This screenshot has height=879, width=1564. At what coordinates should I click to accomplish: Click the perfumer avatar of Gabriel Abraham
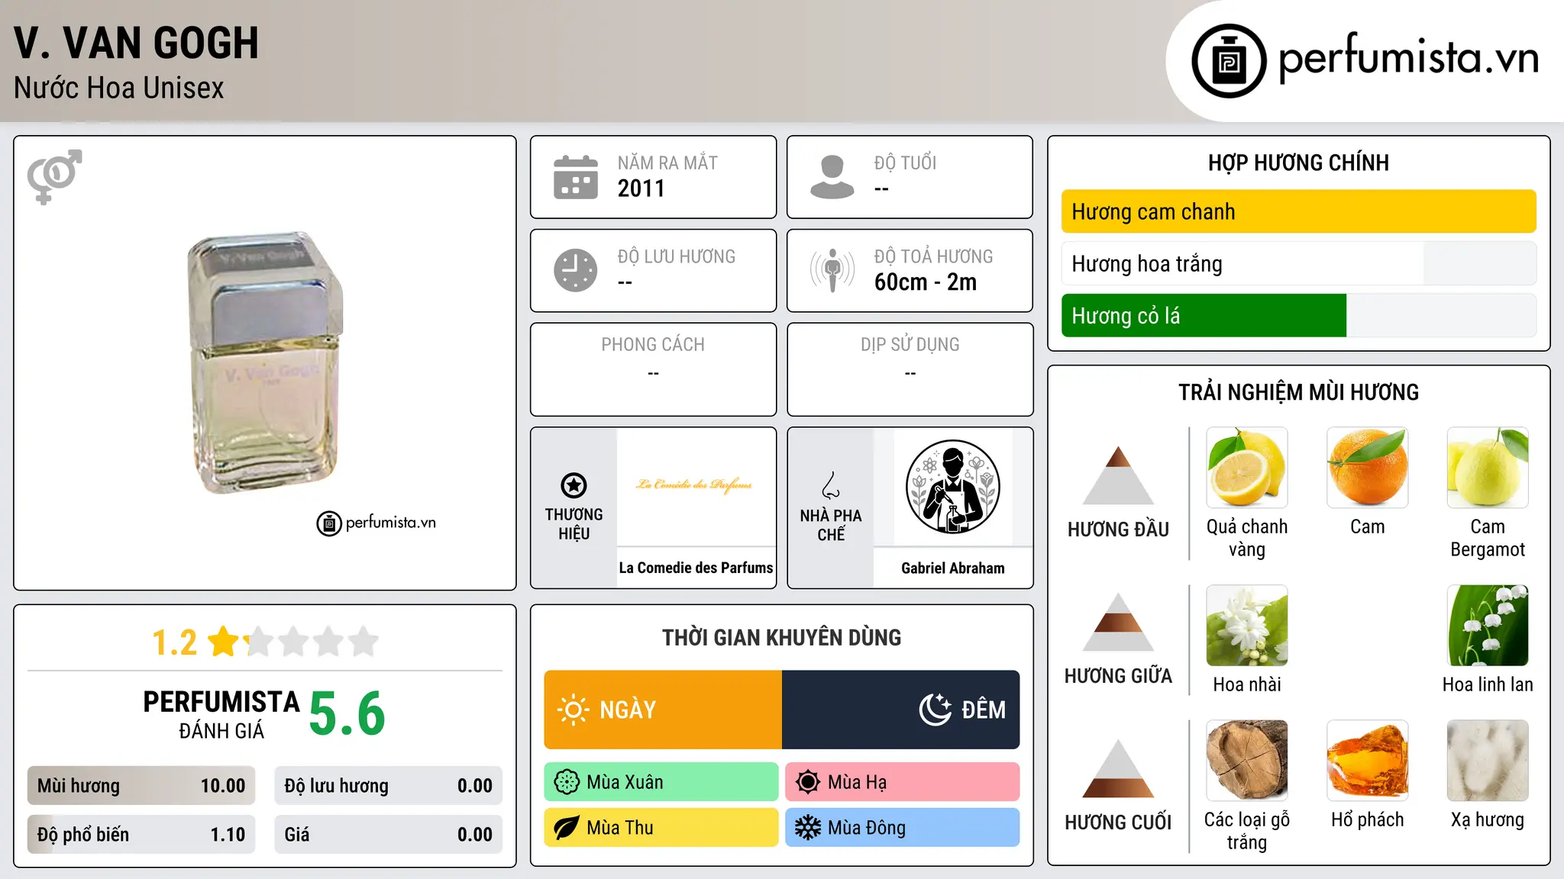[x=952, y=487]
